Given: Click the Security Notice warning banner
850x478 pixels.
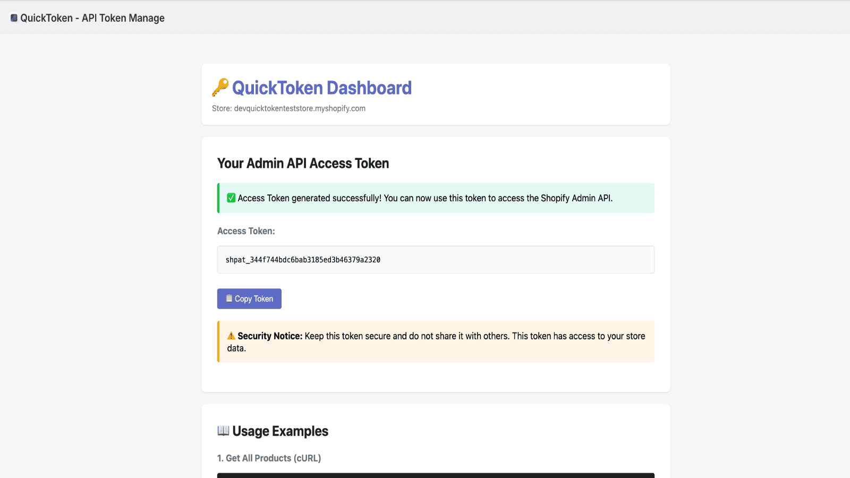Looking at the screenshot, I should tap(435, 342).
